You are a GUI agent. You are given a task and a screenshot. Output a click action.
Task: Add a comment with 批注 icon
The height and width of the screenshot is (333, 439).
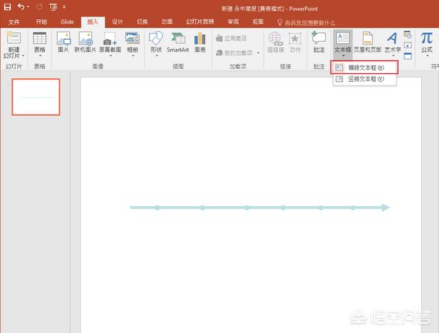tap(318, 42)
